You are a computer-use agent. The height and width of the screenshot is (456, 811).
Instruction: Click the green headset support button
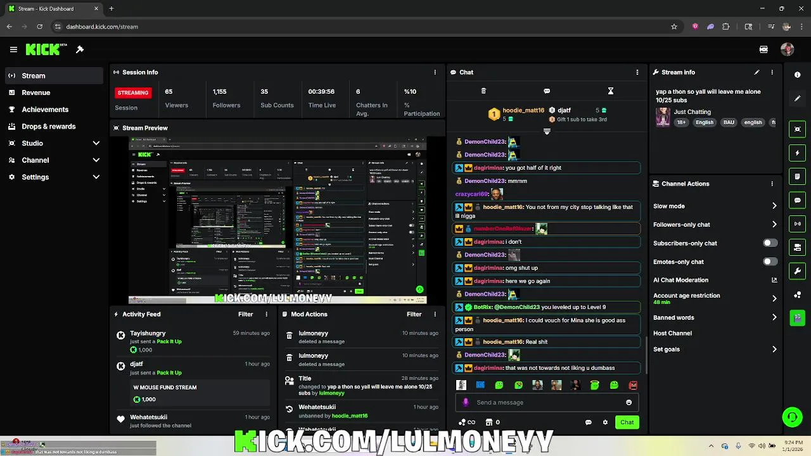point(791,417)
